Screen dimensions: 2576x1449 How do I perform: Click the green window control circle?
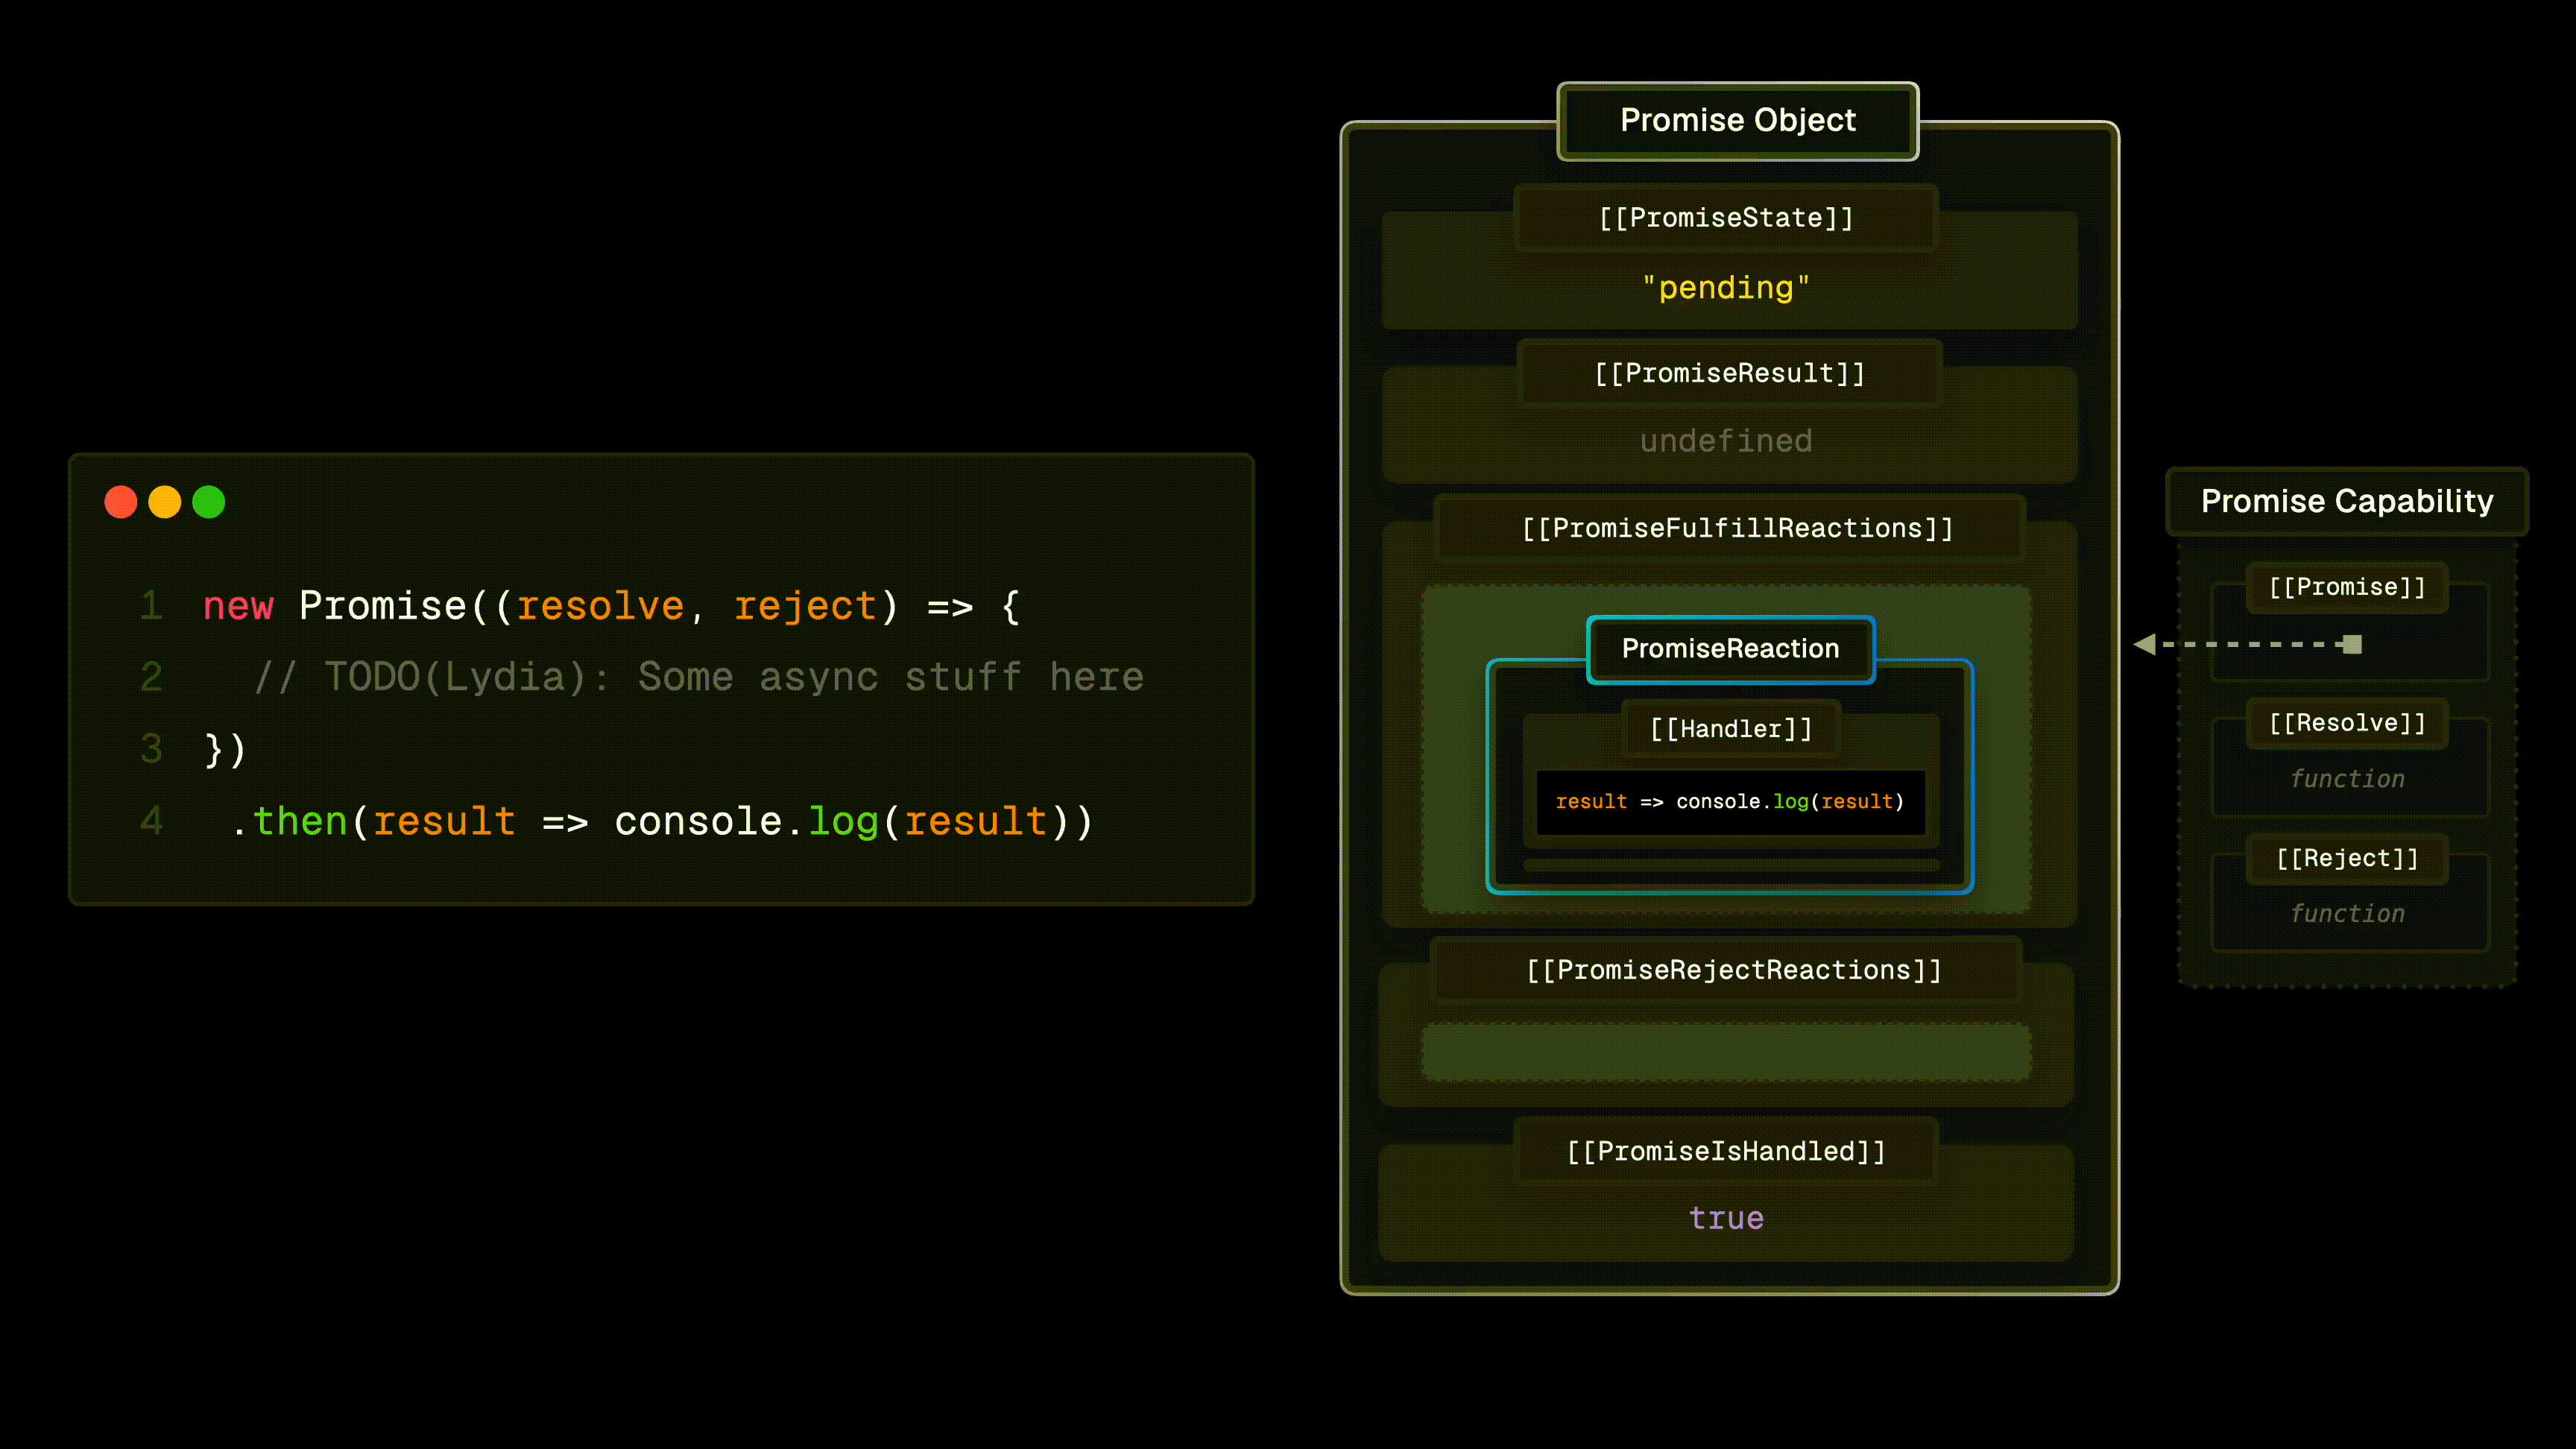click(x=209, y=501)
